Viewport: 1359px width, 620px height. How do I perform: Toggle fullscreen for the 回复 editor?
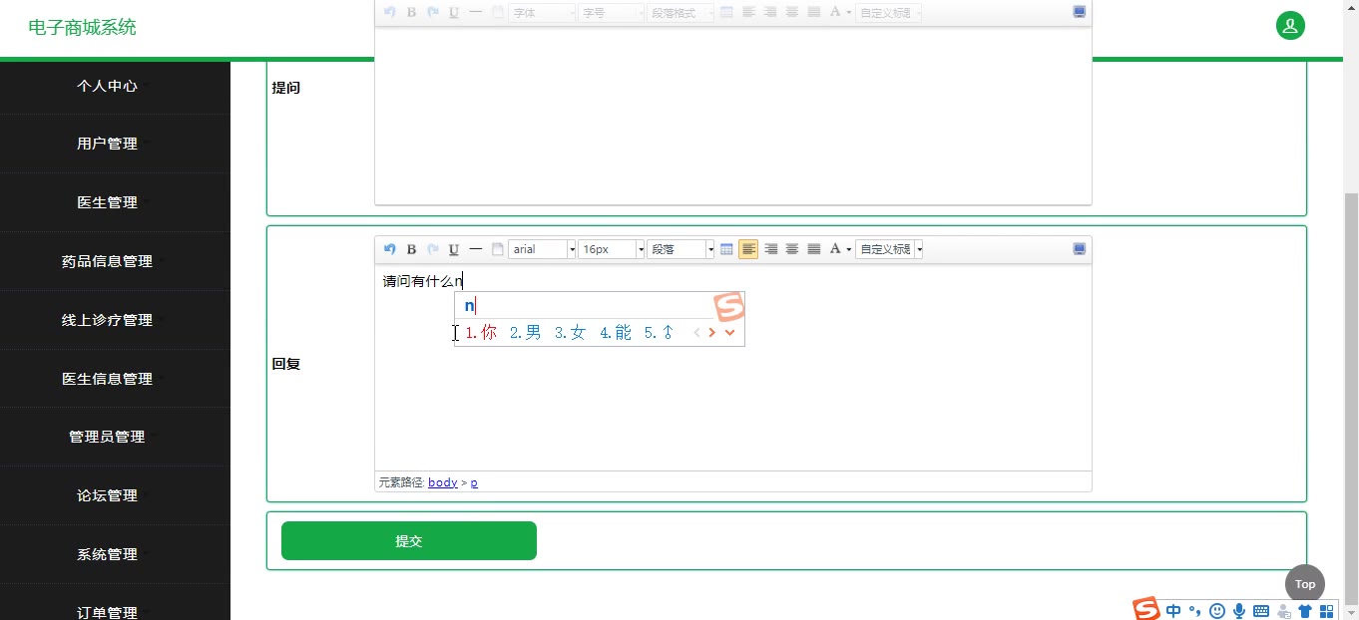(1080, 249)
